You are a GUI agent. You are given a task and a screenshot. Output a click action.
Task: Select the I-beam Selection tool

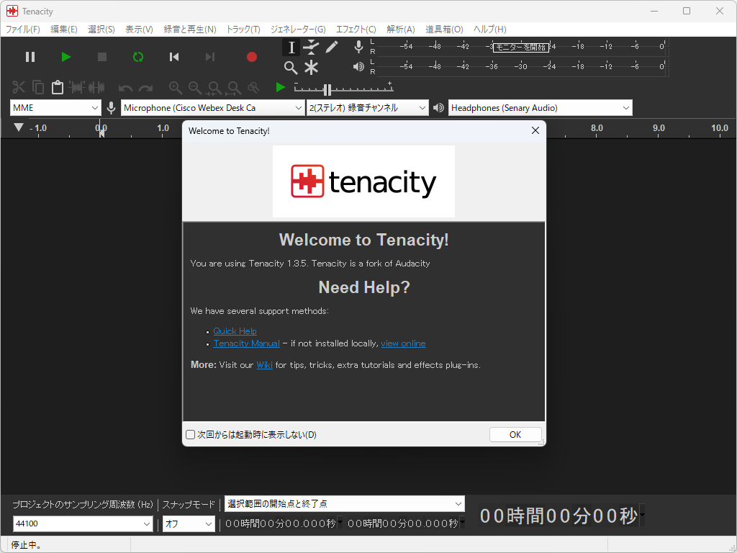coord(291,47)
